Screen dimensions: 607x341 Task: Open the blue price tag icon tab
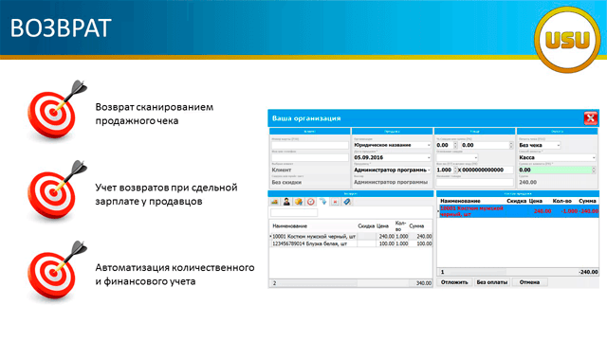click(347, 202)
